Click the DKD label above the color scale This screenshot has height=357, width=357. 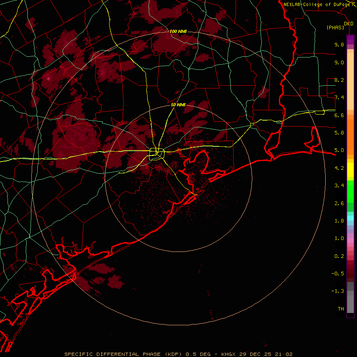349,24
